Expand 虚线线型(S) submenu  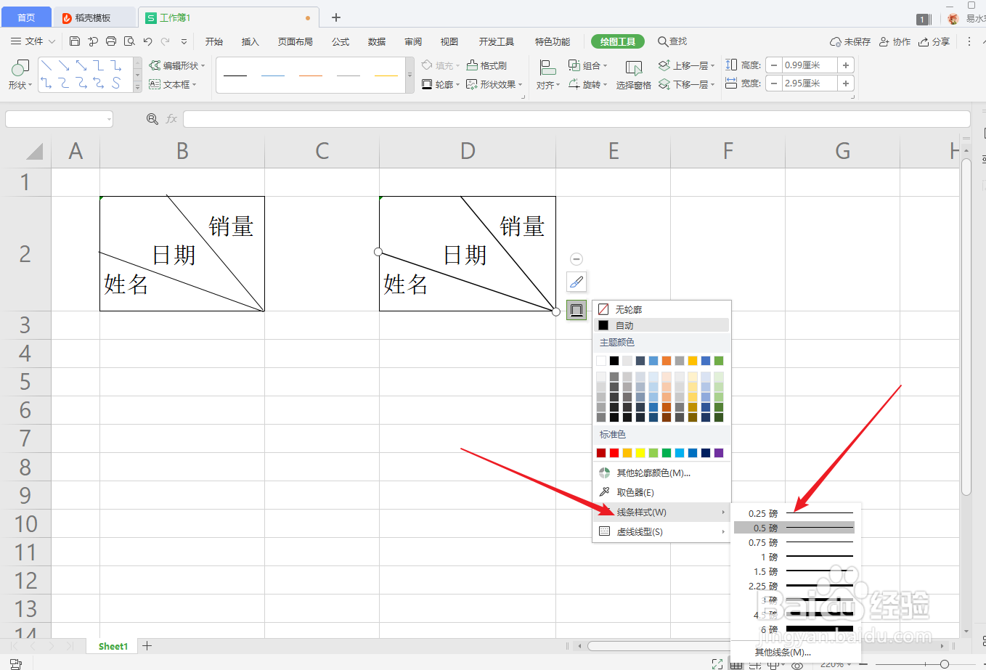click(661, 531)
